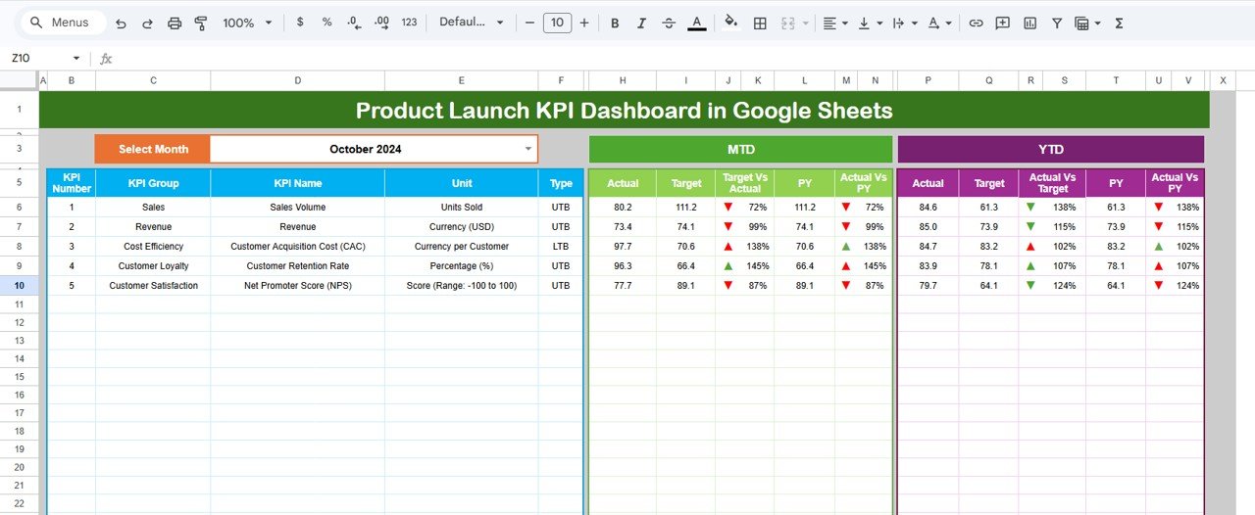Toggle bold formatting
The image size is (1255, 515).
(615, 23)
